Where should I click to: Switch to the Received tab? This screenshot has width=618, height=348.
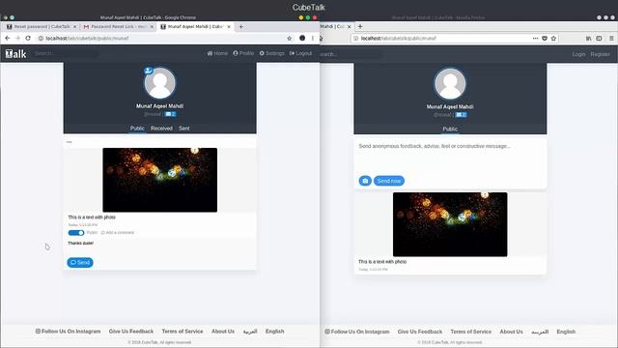161,129
